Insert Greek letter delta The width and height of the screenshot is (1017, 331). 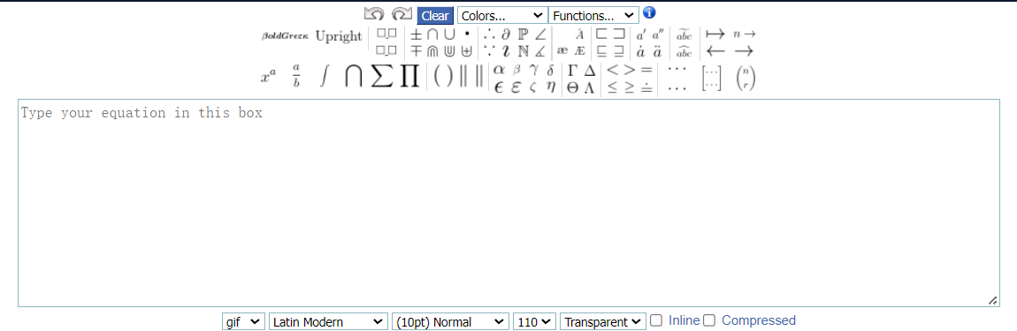pyautogui.click(x=550, y=69)
